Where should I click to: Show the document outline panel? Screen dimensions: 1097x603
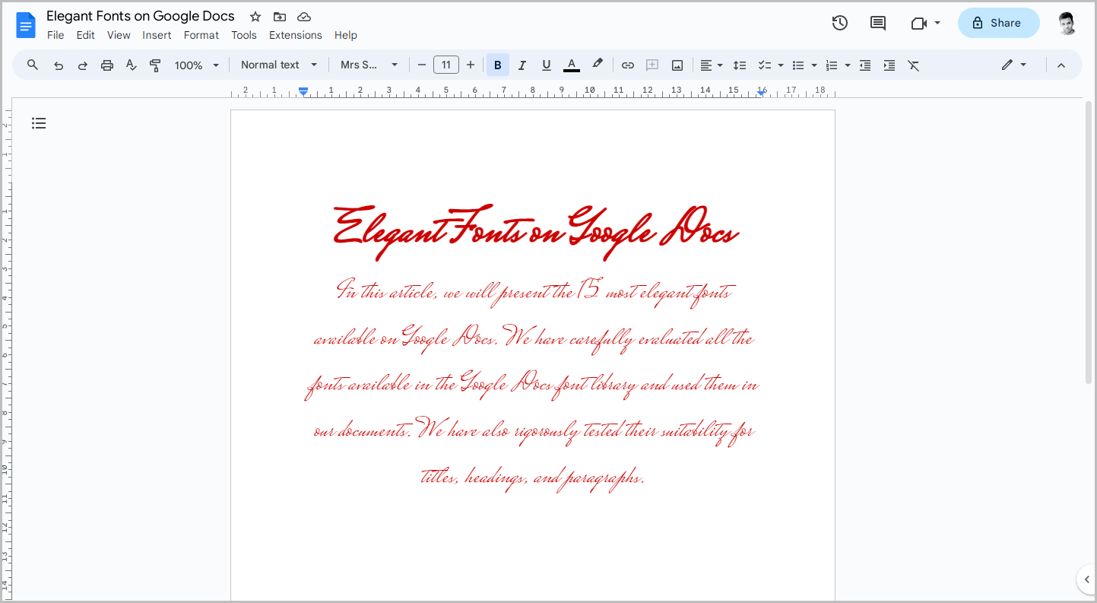39,122
